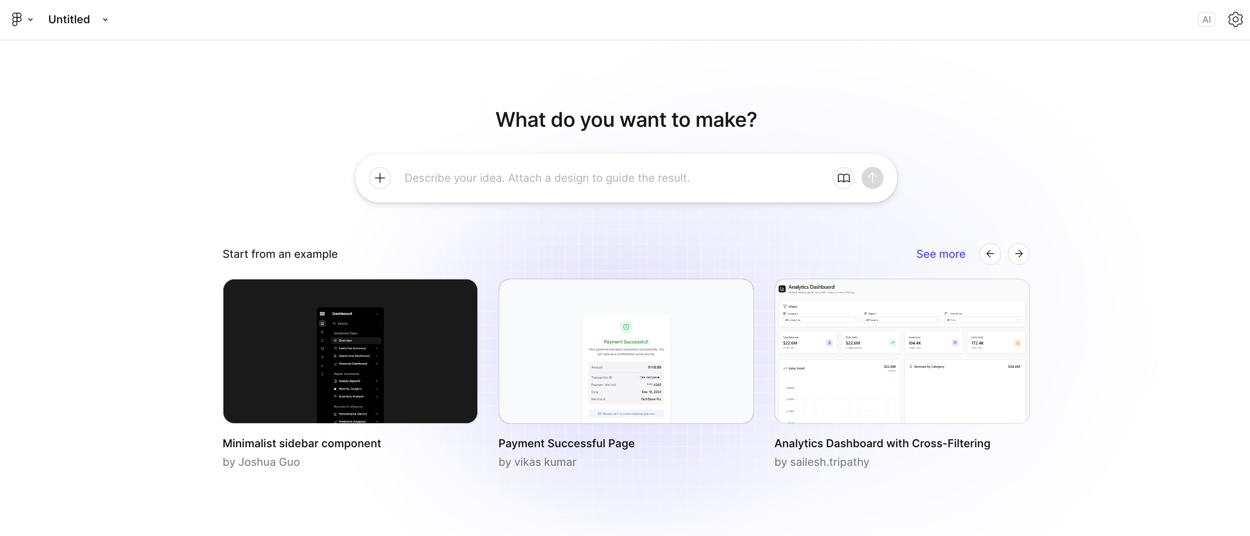The height and width of the screenshot is (536, 1250).
Task: Click the author link by sailesh.tripathy
Action: point(821,462)
